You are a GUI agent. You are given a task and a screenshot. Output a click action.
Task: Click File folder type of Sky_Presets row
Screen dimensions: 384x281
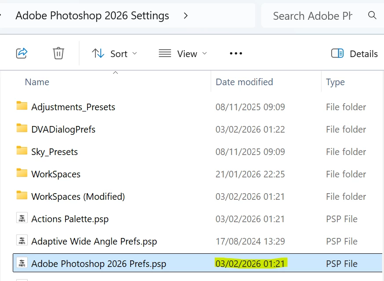coord(346,152)
